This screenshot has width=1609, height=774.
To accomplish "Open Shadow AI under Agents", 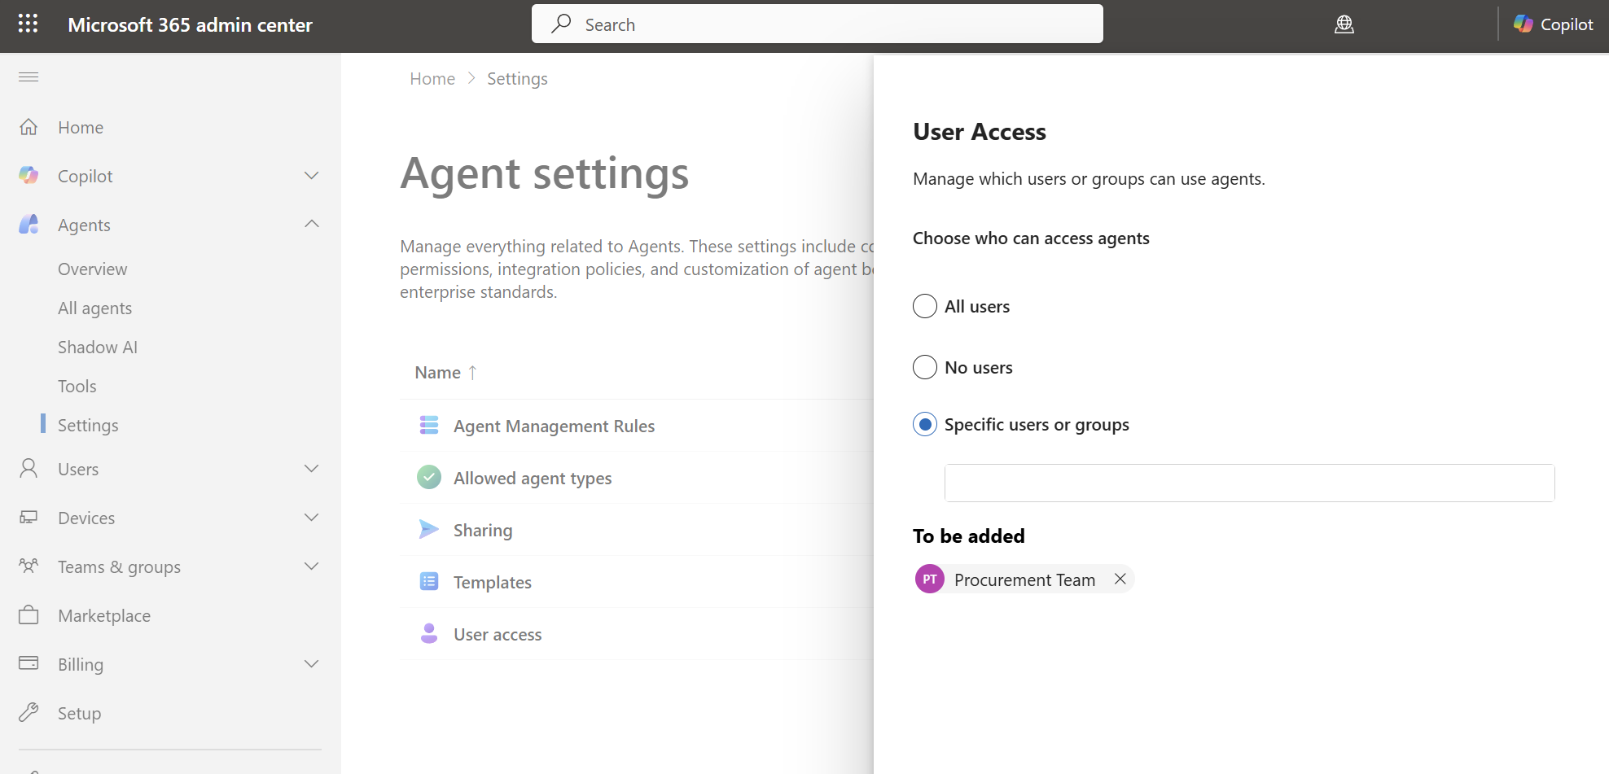I will tap(98, 348).
